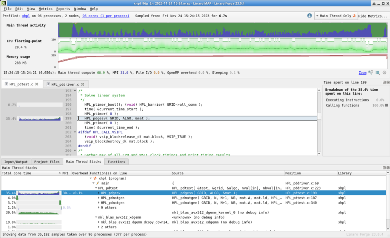Expand the 9 others node
Viewport: 390px width, 238px height.
pyautogui.click(x=99, y=207)
